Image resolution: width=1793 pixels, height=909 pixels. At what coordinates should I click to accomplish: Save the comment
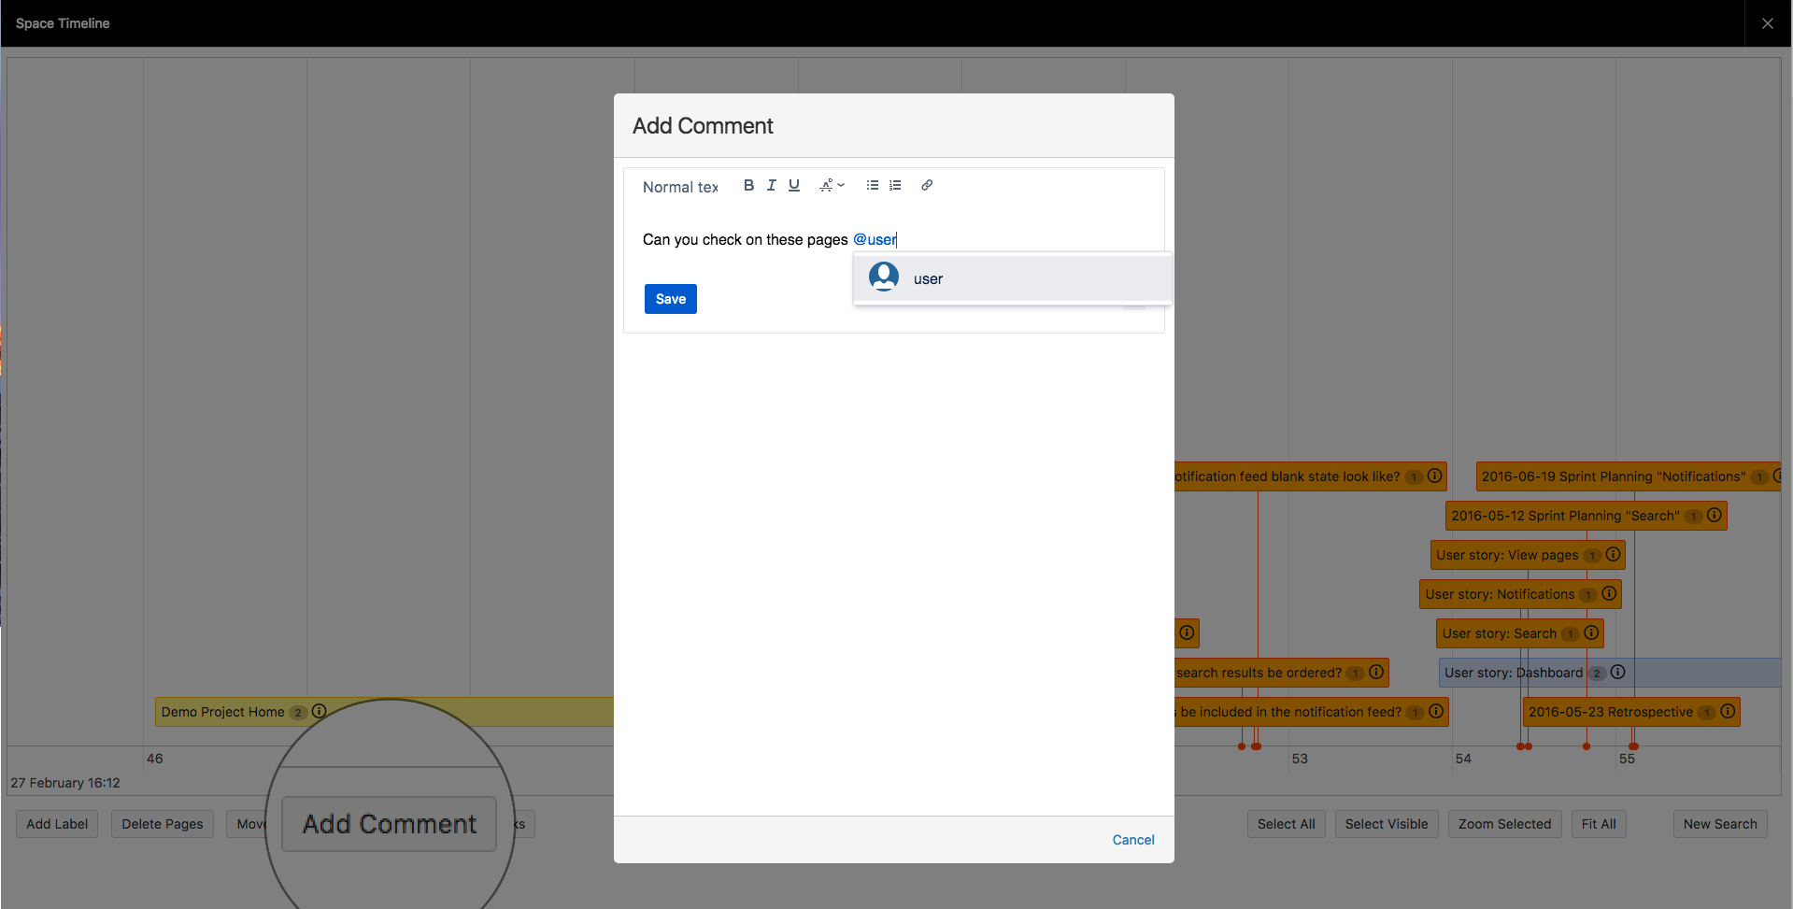671,299
